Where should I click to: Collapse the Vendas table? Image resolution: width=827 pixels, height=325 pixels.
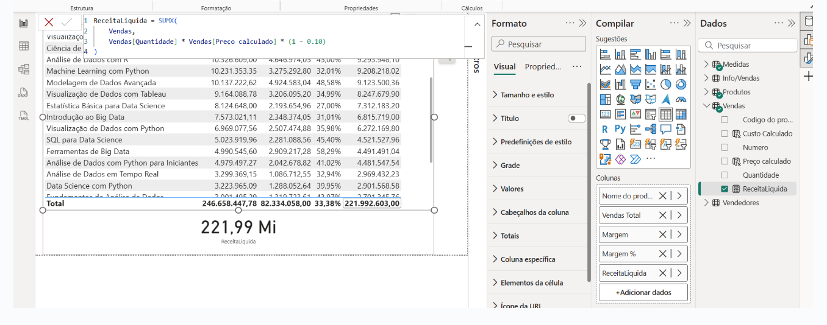pos(706,106)
